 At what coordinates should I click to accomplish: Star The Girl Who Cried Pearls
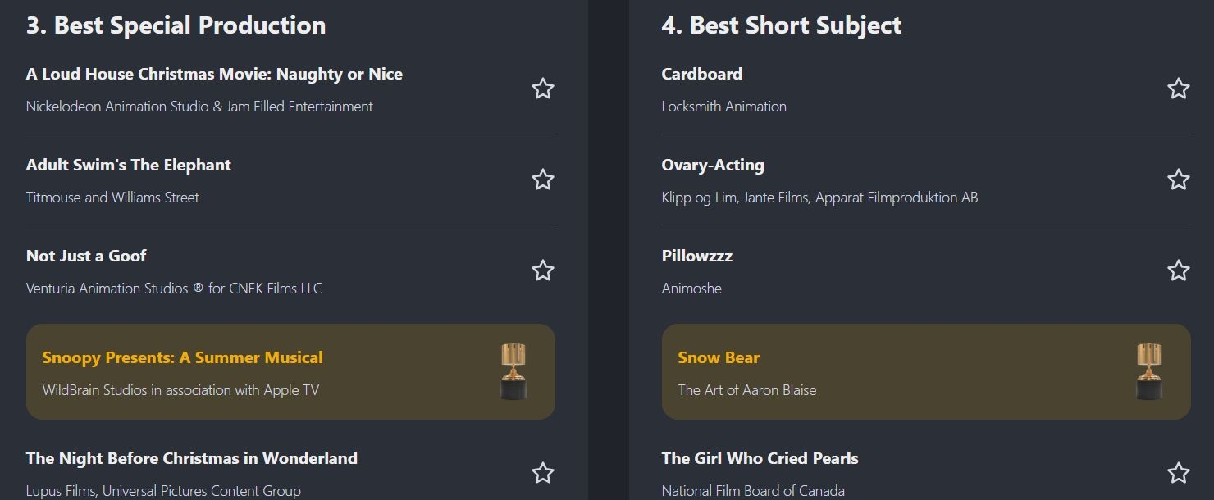point(1178,473)
